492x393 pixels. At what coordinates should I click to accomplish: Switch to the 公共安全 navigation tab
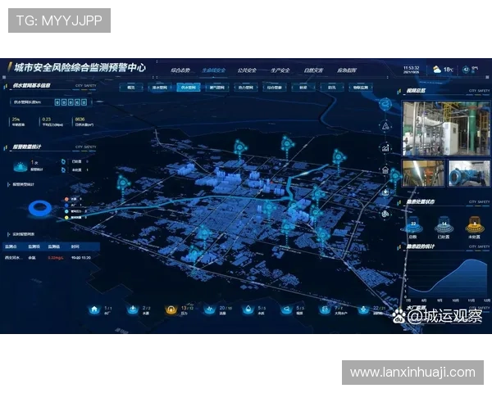[247, 70]
